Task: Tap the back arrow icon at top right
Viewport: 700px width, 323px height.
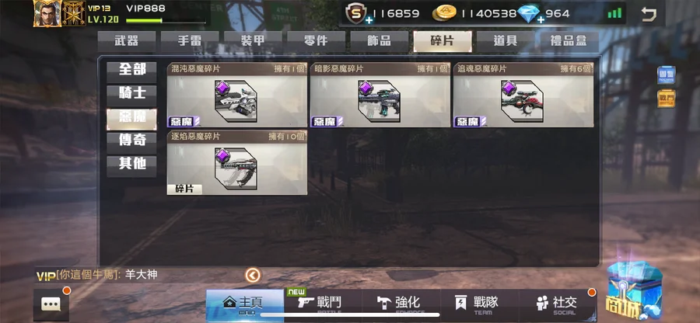Action: coord(648,14)
